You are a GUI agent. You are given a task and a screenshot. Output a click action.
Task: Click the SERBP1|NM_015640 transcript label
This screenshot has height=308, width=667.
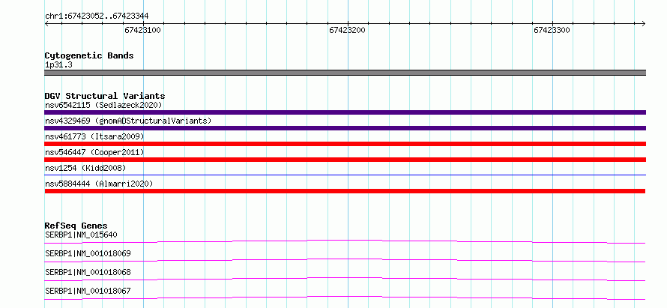tap(81, 235)
